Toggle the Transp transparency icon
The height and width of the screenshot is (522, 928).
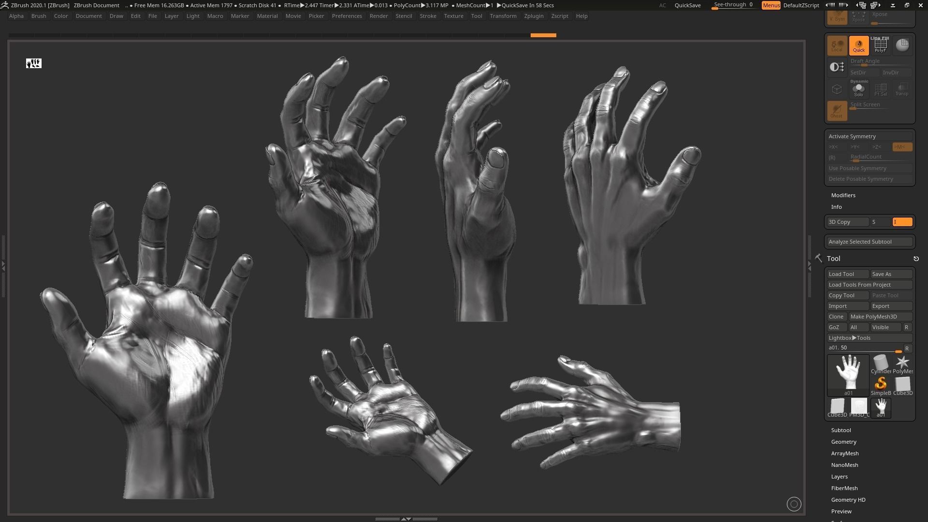(x=902, y=89)
